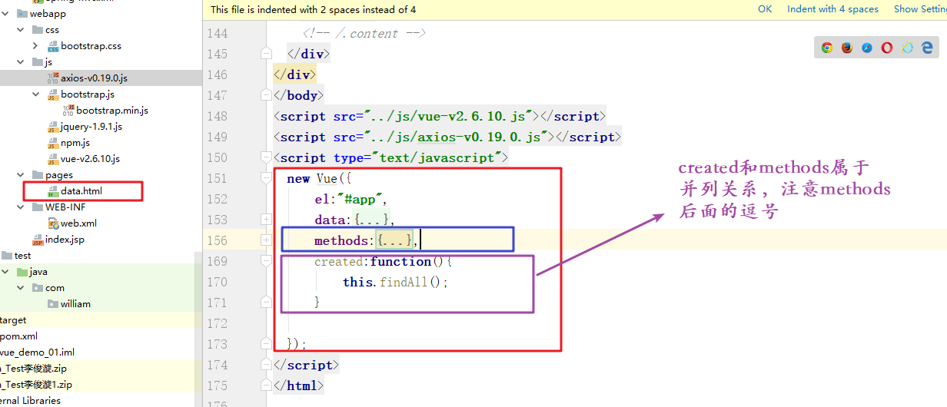Click the Show Settings link

point(920,9)
